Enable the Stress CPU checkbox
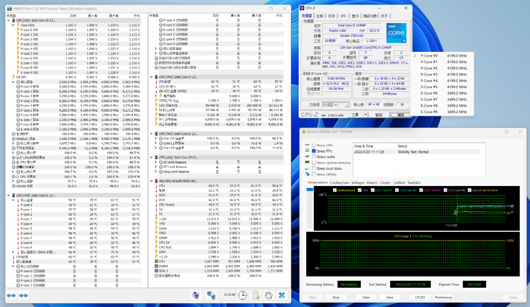The image size is (530, 307). [x=314, y=145]
